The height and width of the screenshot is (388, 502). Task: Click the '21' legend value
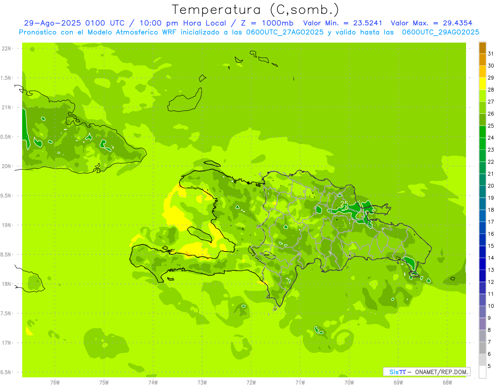(x=491, y=174)
